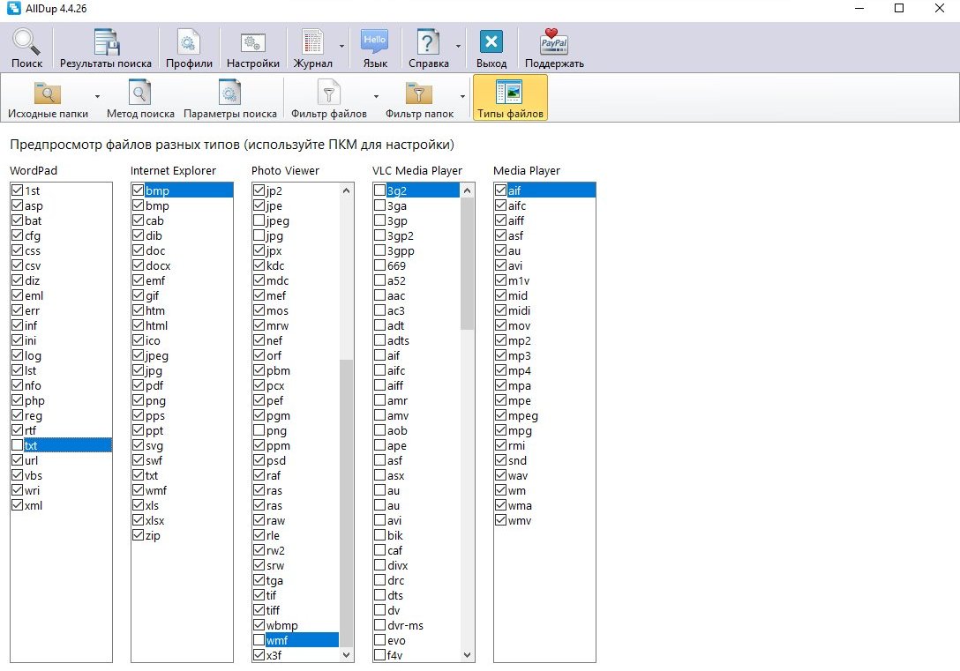Click VLC Media Player list scroll-down arrow

(467, 654)
